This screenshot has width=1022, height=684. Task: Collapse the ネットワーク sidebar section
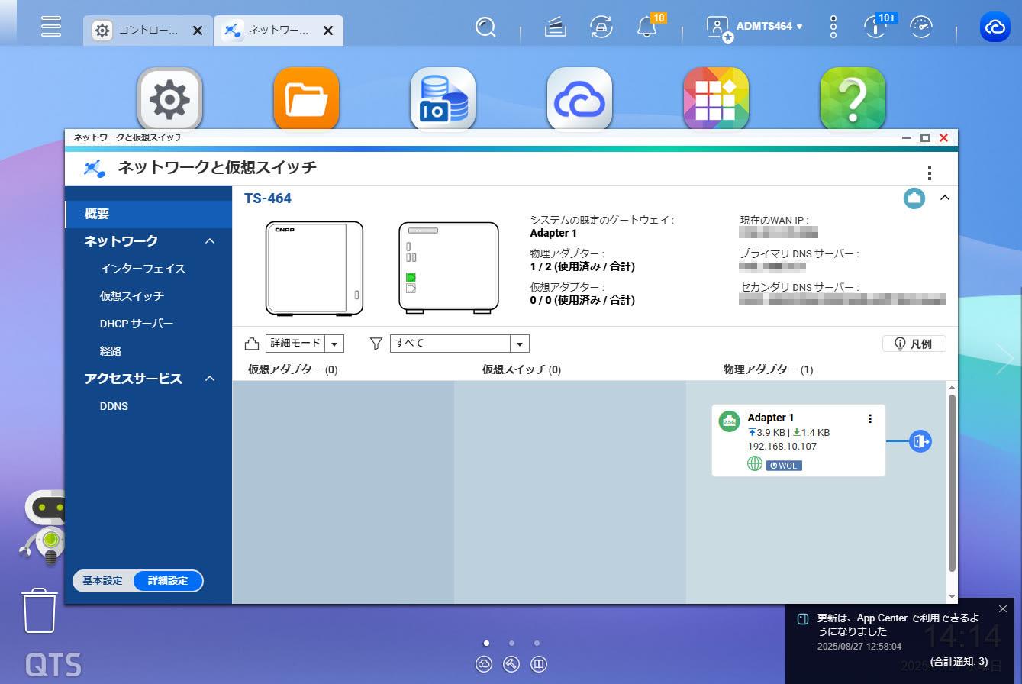coord(210,241)
